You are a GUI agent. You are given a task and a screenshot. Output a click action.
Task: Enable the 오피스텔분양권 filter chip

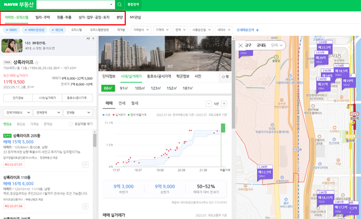click(x=99, y=30)
